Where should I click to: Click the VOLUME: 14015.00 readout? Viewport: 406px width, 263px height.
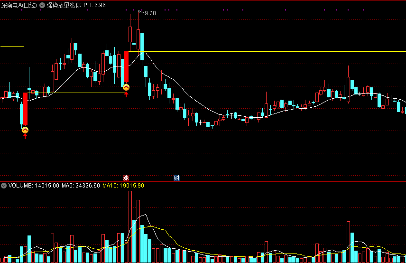[34, 186]
